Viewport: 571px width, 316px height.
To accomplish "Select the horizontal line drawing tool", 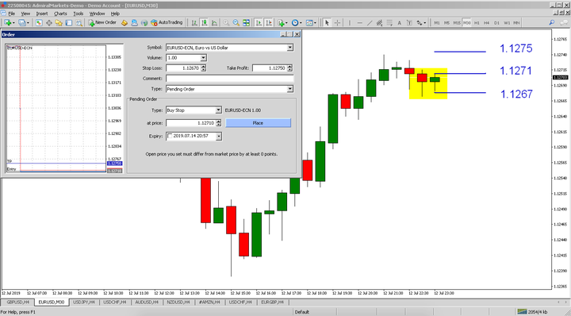I will click(x=360, y=22).
